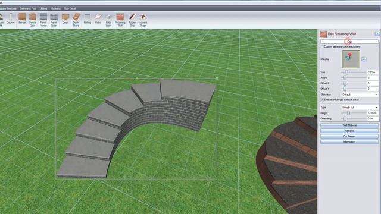Click the Height value field
This screenshot has height=214, width=381.
373,113
